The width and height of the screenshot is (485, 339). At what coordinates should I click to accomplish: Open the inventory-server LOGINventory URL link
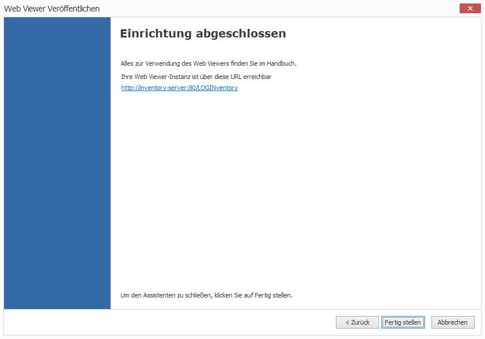pyautogui.click(x=179, y=88)
